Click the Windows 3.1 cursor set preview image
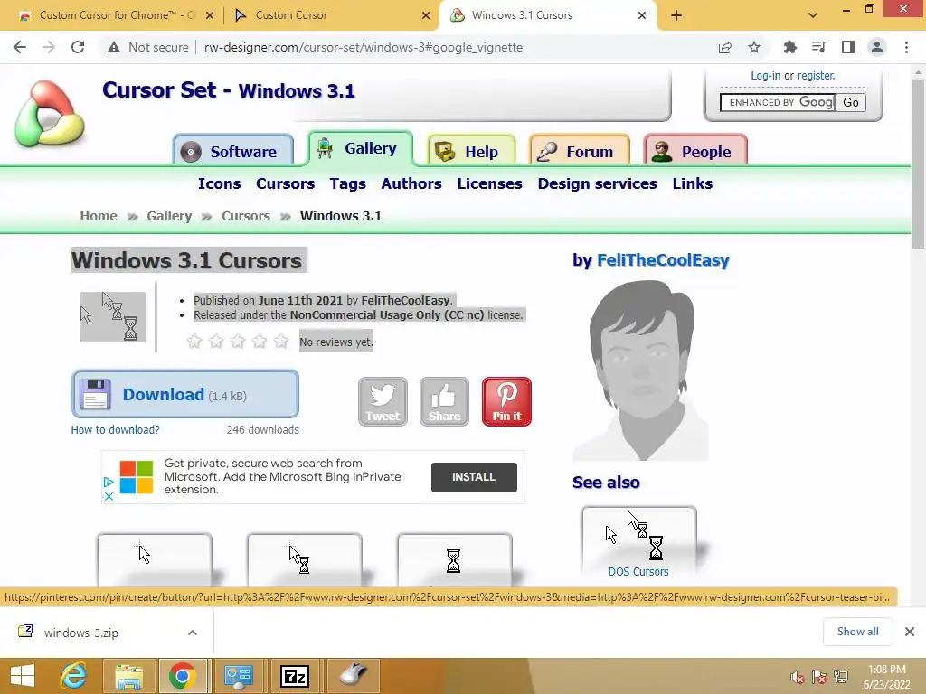926x694 pixels. pyautogui.click(x=113, y=317)
